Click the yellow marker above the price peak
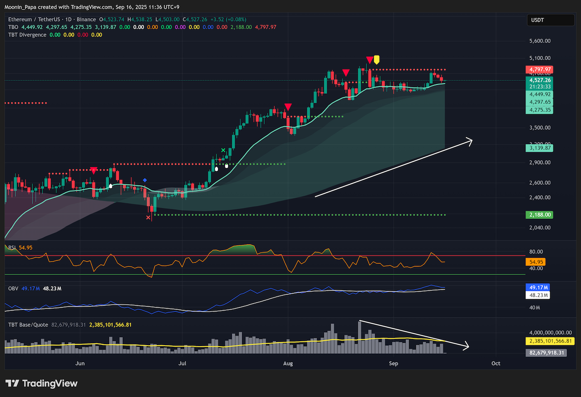Image resolution: width=581 pixels, height=397 pixels. [377, 60]
